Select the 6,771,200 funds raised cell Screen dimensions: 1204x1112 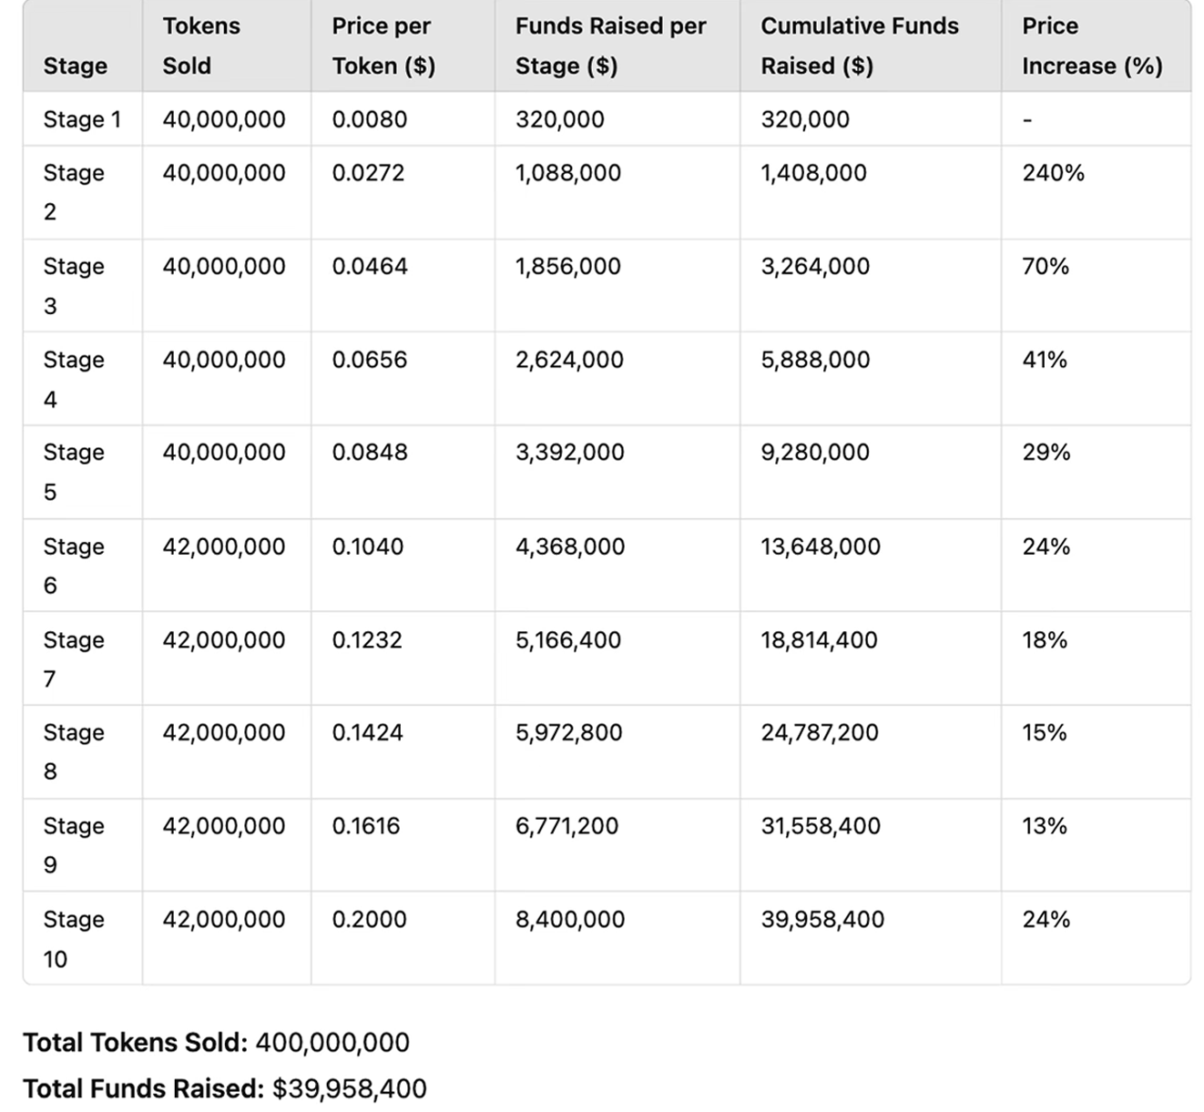566,826
